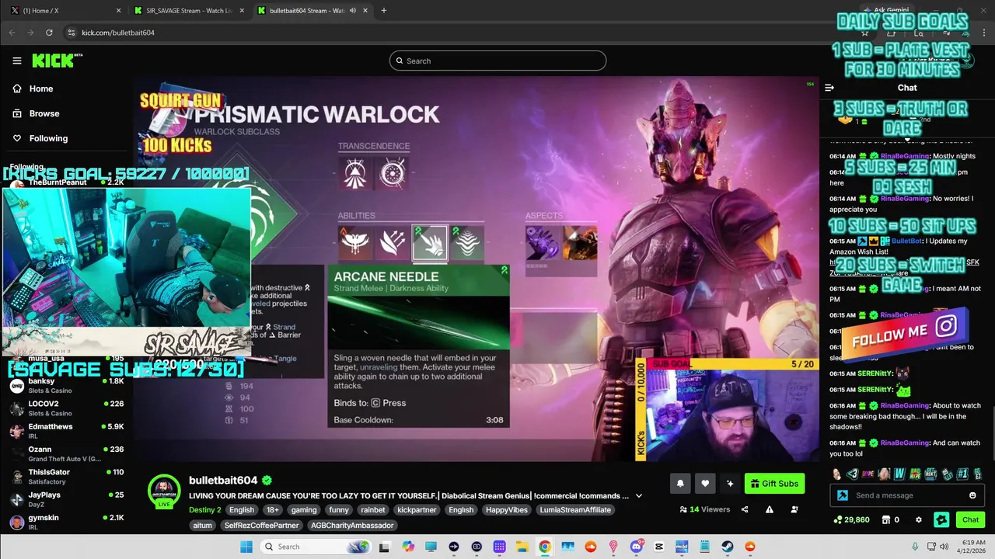Click the rainbet tag
The width and height of the screenshot is (995, 559).
click(372, 510)
